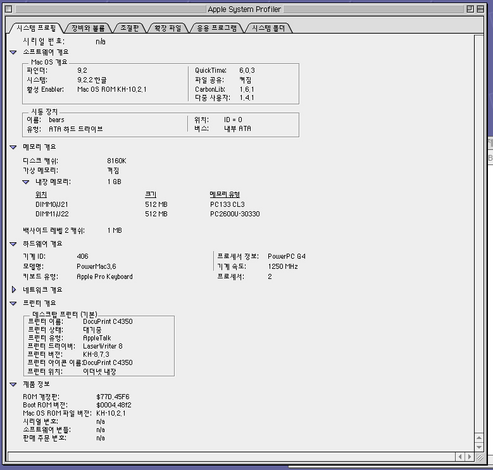Click the vertical scrollbar up arrow
Image resolution: width=493 pixels, height=470 pixels.
pos(480,436)
